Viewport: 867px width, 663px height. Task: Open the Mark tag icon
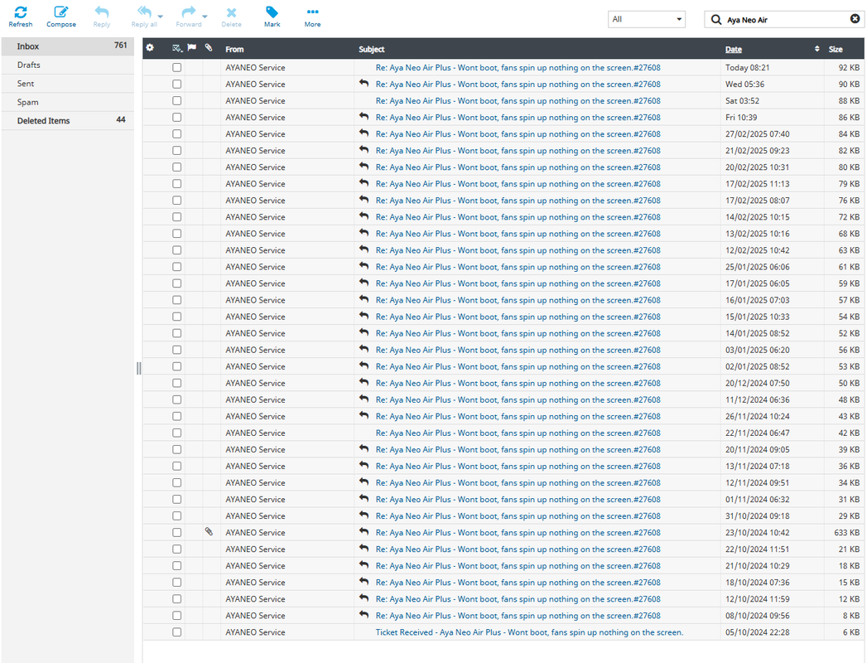(x=272, y=12)
